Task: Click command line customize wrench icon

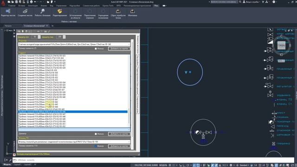Action: point(10,160)
